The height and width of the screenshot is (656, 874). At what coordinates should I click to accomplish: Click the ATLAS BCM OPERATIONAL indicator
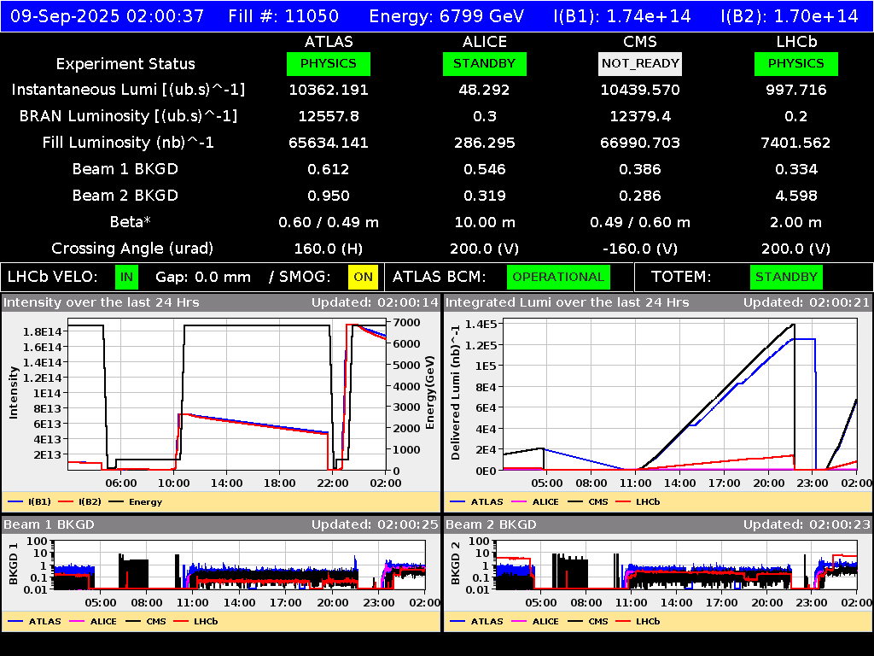pos(558,278)
